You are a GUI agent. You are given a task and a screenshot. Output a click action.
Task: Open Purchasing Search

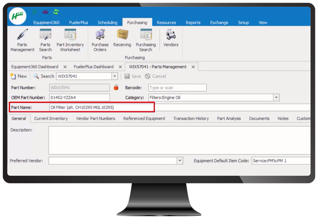(146, 40)
